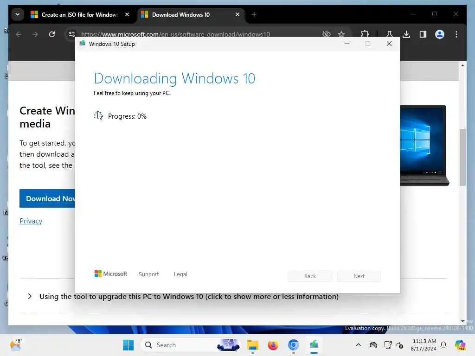Open Chromium browser from taskbar
The image size is (475, 356).
(293, 345)
